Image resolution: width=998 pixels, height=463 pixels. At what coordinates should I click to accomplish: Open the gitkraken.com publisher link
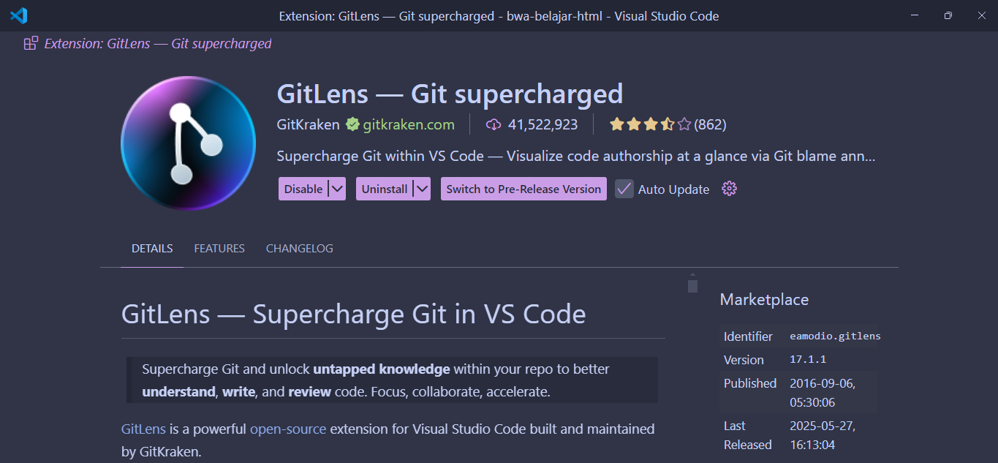[409, 125]
